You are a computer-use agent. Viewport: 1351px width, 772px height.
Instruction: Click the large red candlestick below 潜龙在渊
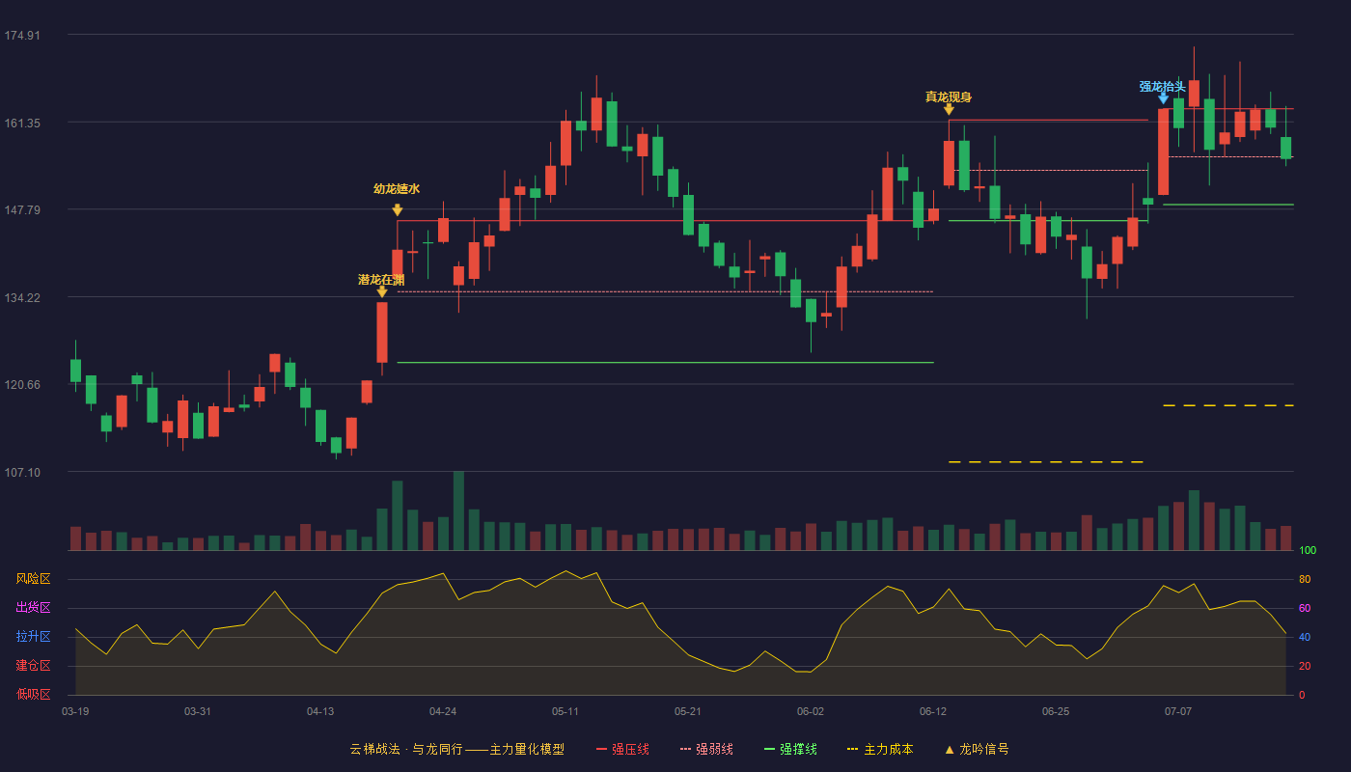[x=382, y=332]
